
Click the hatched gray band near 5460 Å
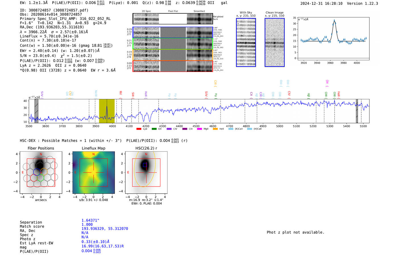point(357,111)
